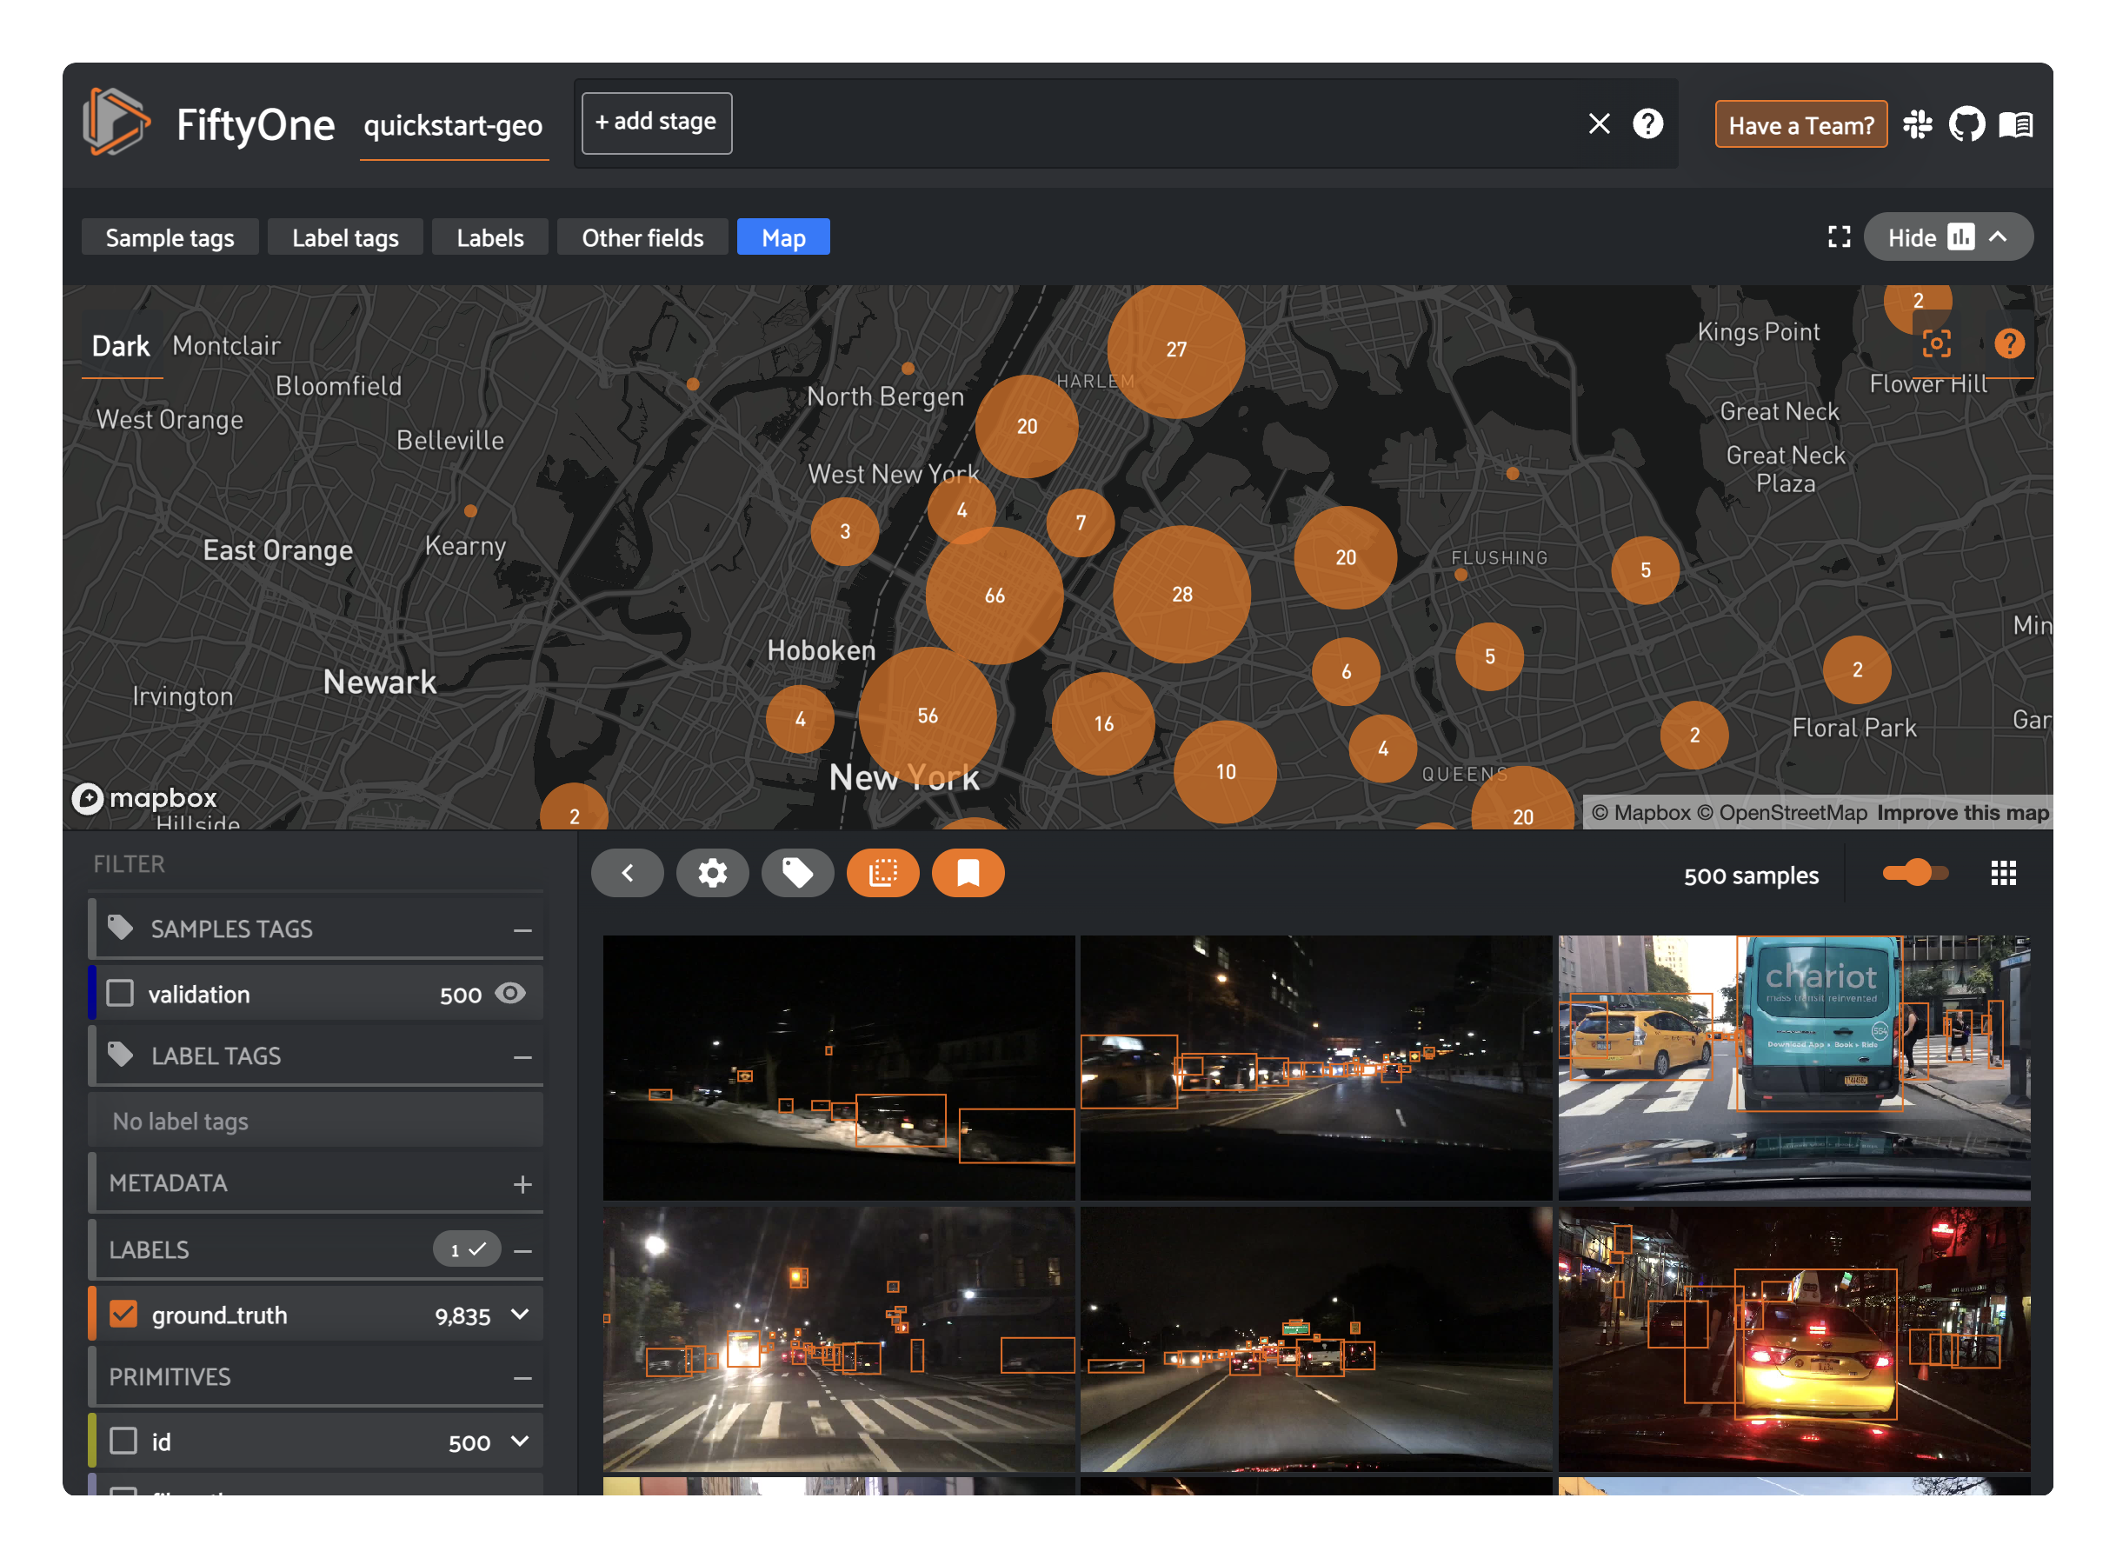2116x1558 pixels.
Task: Open the © OpenStreetMap attribution link
Action: coord(1781,813)
